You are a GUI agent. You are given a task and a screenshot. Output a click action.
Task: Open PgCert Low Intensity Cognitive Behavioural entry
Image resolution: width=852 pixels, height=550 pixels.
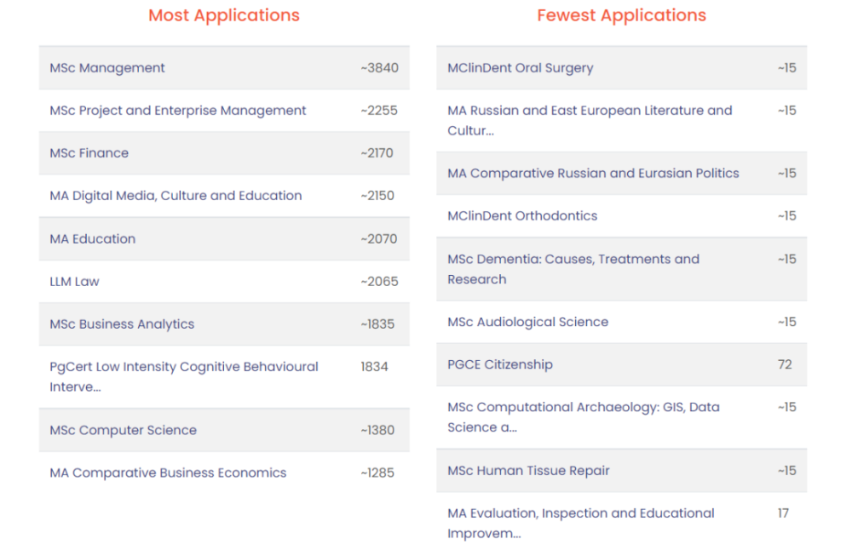tap(224, 377)
